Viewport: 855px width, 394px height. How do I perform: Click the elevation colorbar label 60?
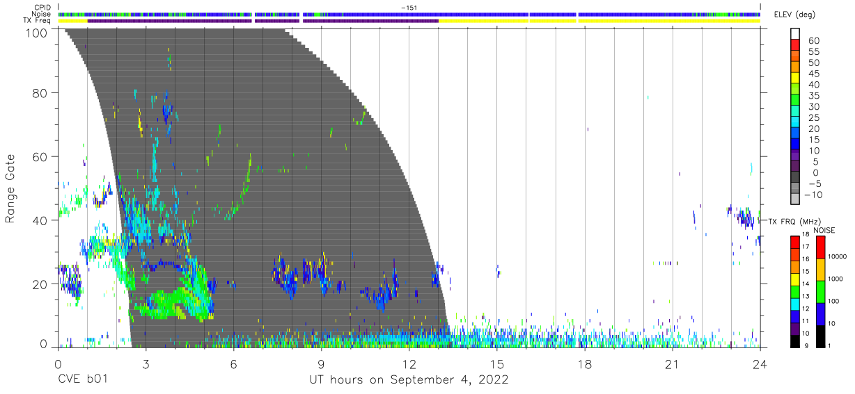tap(813, 40)
